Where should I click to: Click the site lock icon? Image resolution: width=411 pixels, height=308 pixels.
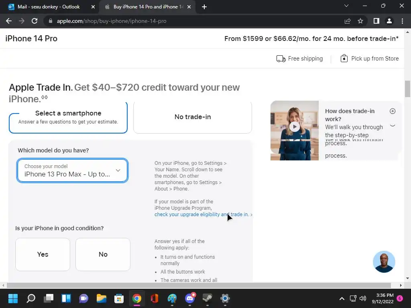click(51, 21)
